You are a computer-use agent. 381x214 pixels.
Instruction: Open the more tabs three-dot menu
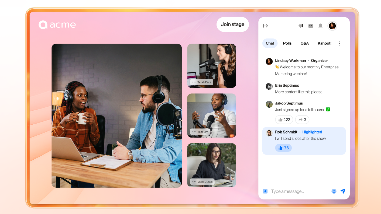tap(339, 43)
